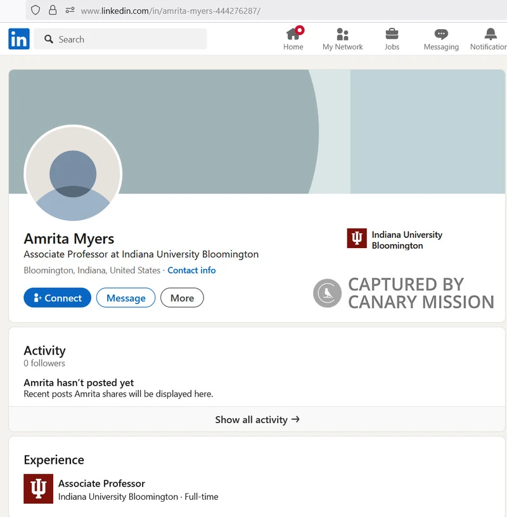The width and height of the screenshot is (507, 517).
Task: Go to Jobs in top navigation
Action: pyautogui.click(x=392, y=39)
